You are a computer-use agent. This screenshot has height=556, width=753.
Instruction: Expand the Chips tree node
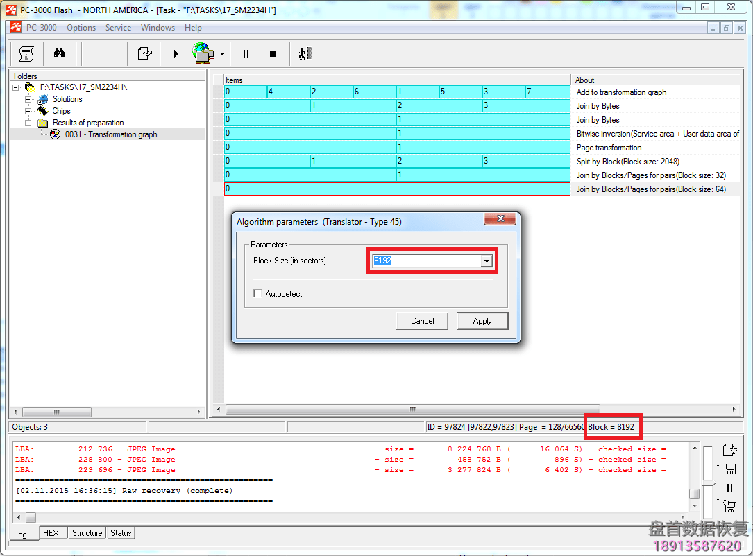[28, 111]
